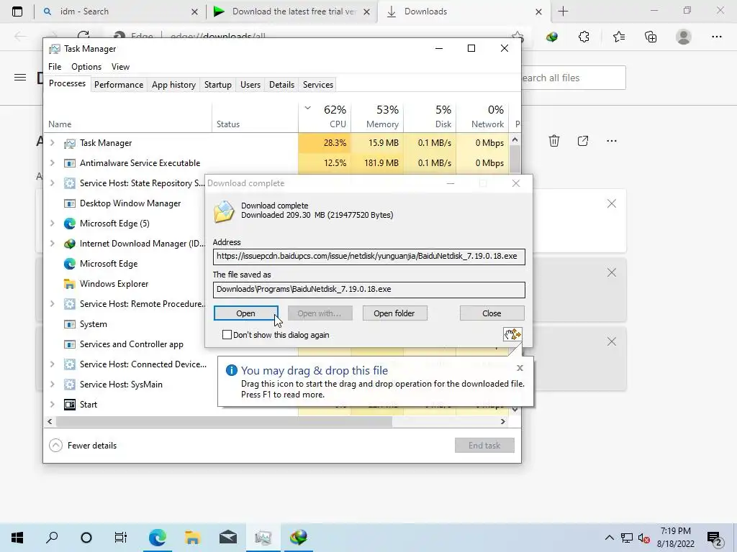Open File Explorer from the taskbar

[x=192, y=538]
